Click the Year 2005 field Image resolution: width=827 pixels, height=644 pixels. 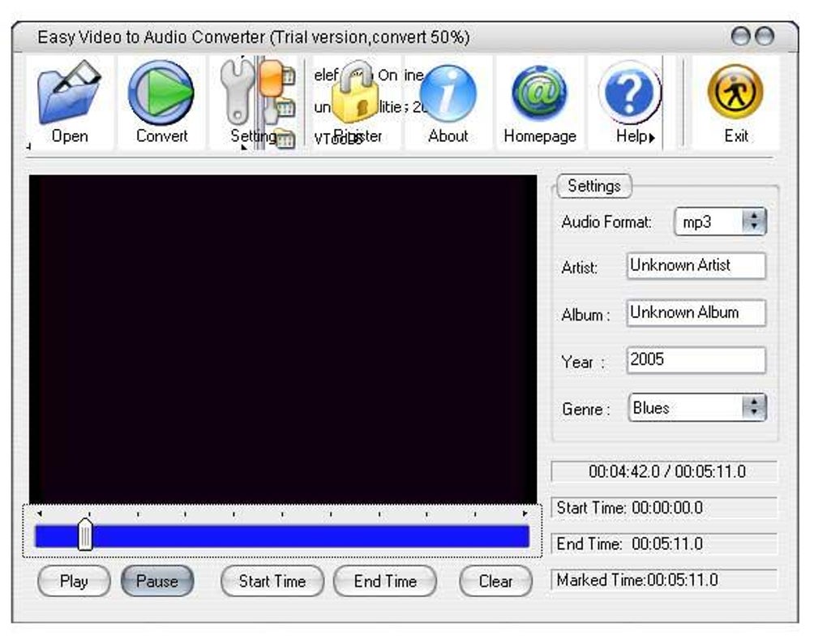[696, 360]
